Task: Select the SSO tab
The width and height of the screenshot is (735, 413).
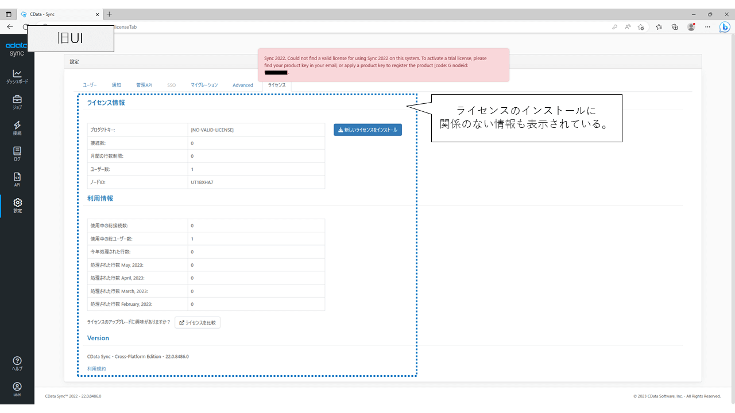Action: click(x=172, y=85)
